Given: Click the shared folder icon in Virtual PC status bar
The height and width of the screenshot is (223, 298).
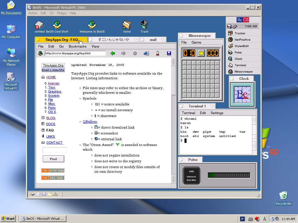Looking at the screenshot, I should tap(49, 194).
